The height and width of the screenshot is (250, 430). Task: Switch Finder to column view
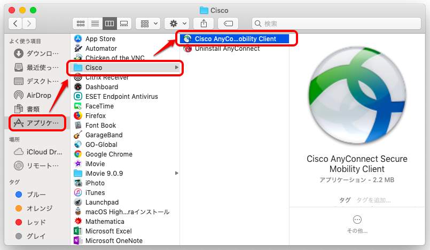coord(110,24)
